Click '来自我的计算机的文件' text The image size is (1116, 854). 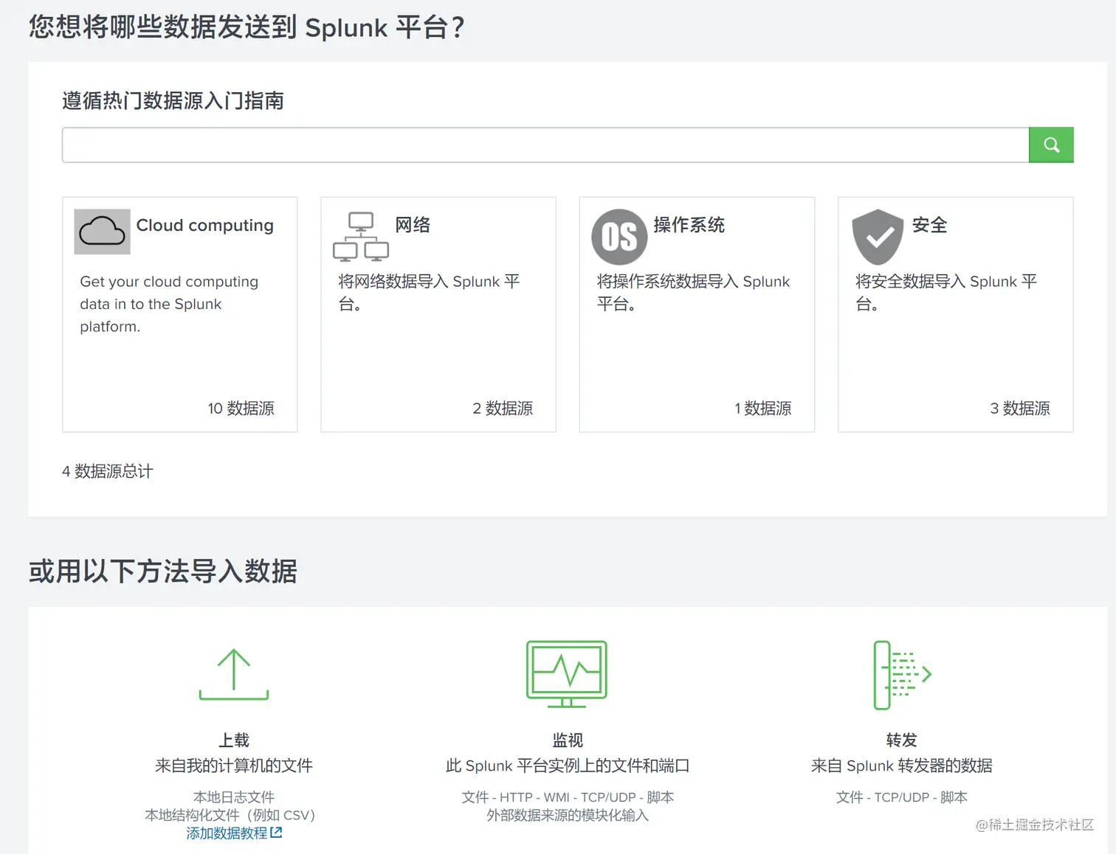coord(234,766)
